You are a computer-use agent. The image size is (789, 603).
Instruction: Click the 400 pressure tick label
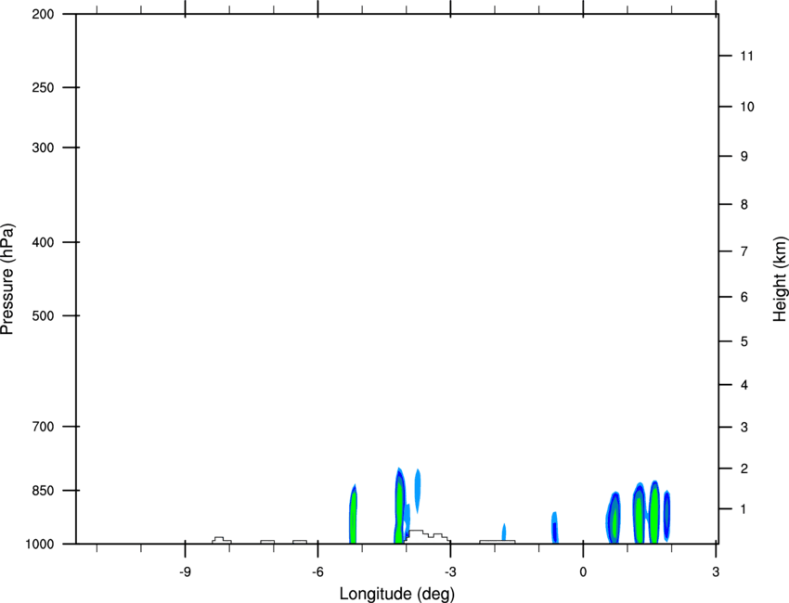click(x=43, y=242)
